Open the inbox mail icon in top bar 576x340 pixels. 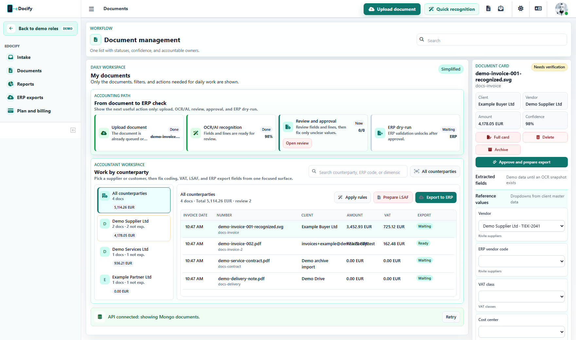[x=501, y=8]
